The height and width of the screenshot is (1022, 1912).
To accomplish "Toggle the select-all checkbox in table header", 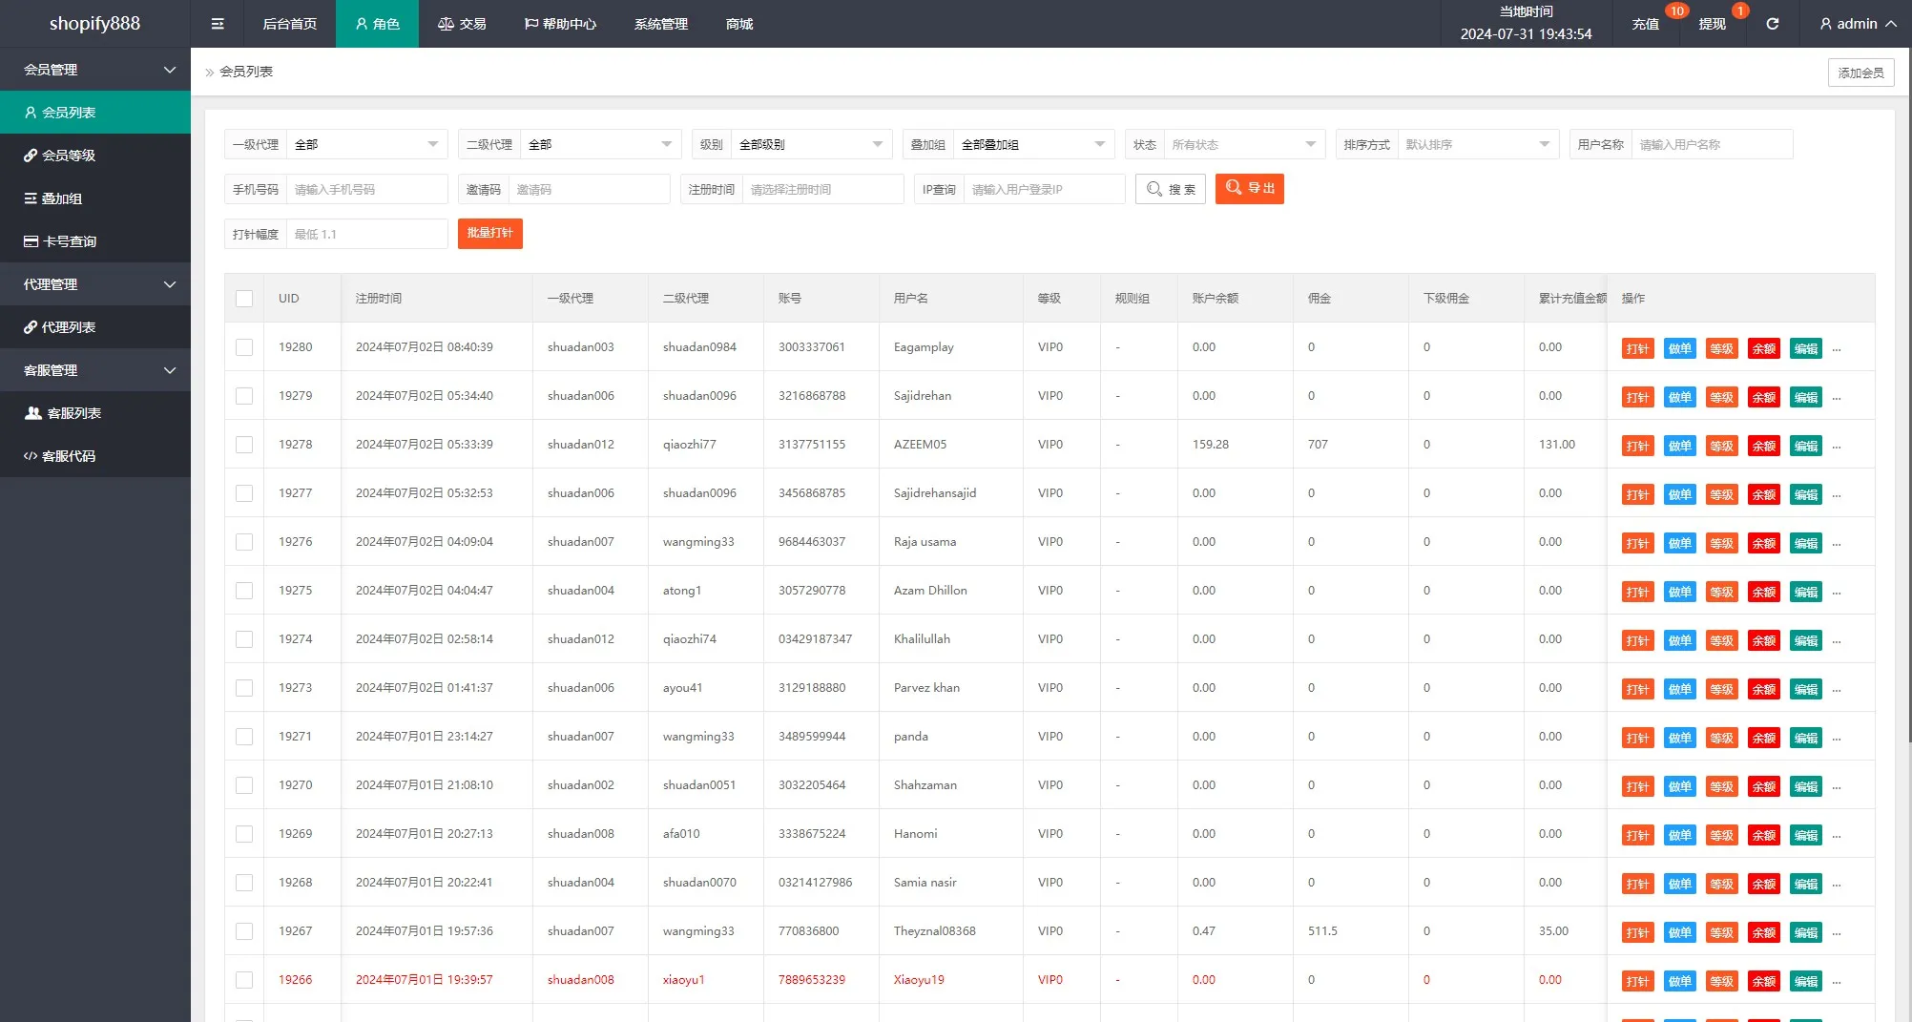I will [x=244, y=299].
